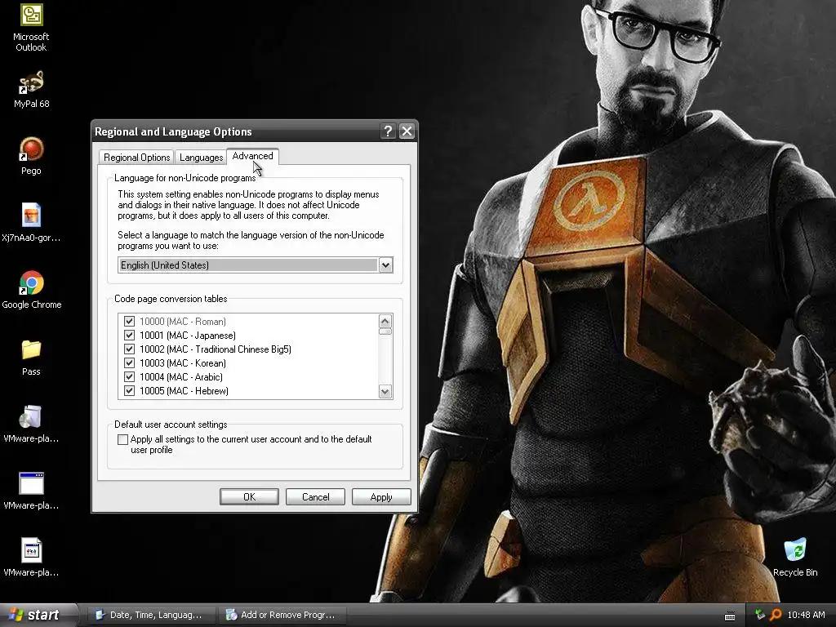Click the Cancel button

315,497
